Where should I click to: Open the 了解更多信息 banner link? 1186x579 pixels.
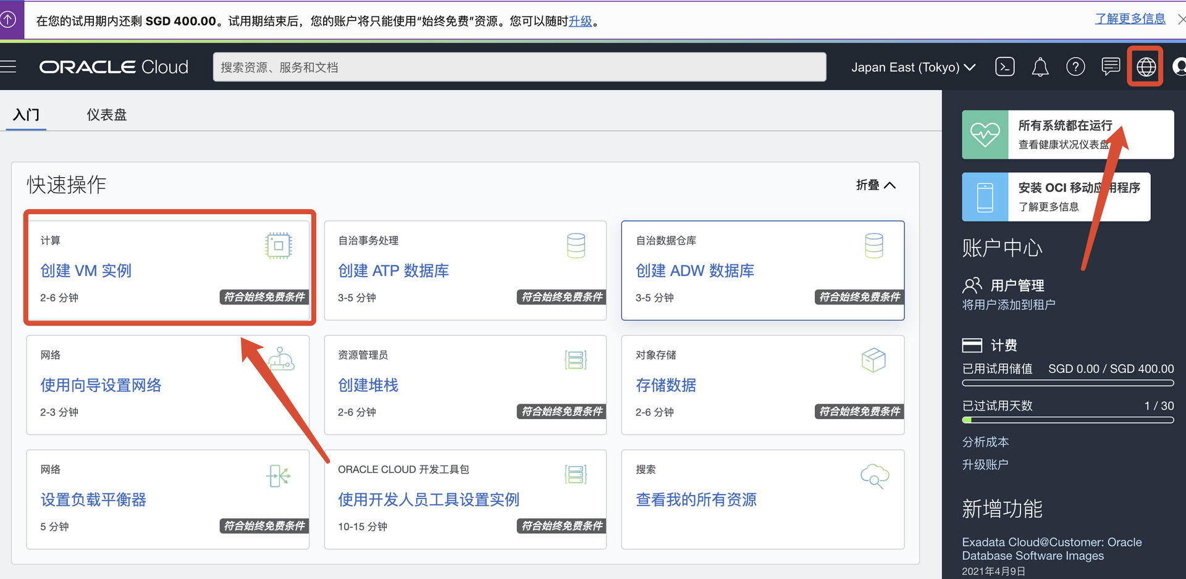point(1130,19)
